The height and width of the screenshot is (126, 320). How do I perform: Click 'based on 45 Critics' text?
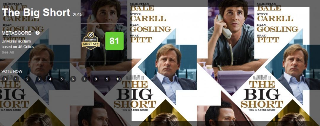(17, 47)
